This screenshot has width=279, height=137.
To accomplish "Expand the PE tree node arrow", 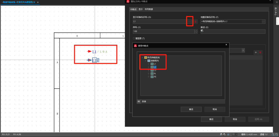I will pyautogui.click(x=149, y=77).
